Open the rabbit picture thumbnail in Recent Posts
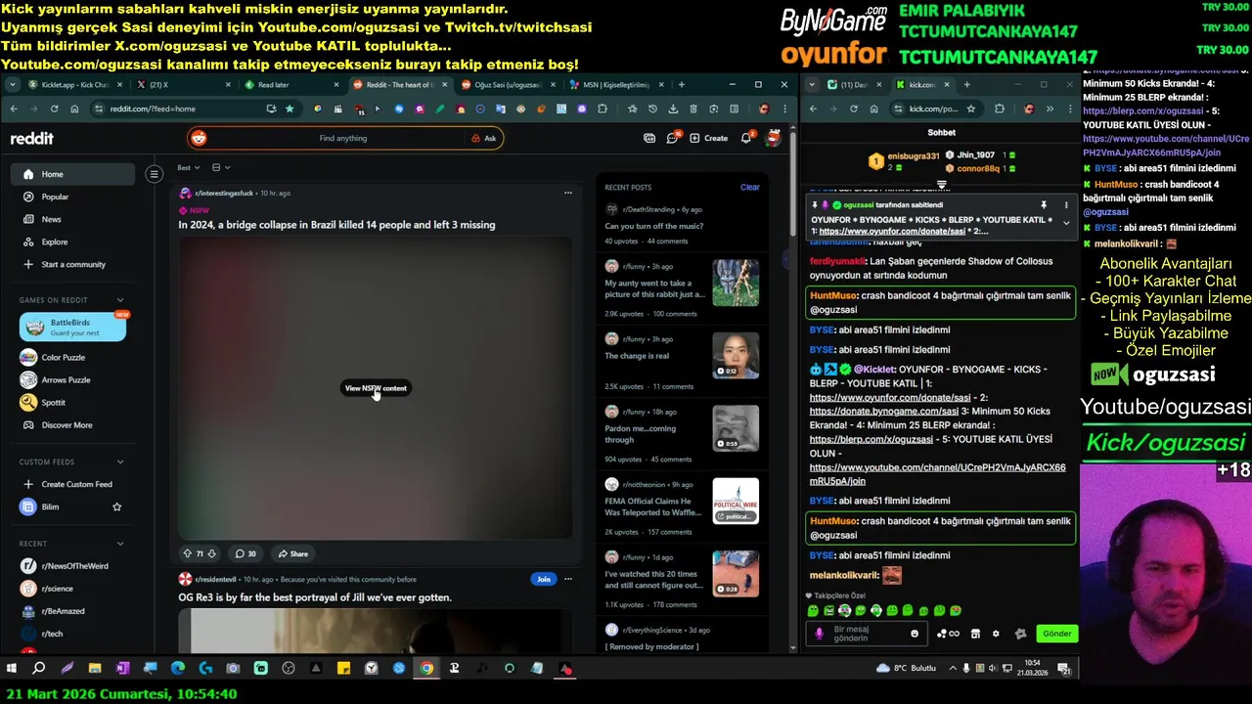Screen dimensions: 1252x704 pos(736,283)
